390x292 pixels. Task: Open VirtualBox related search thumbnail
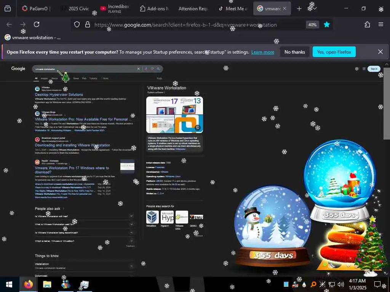(152, 217)
